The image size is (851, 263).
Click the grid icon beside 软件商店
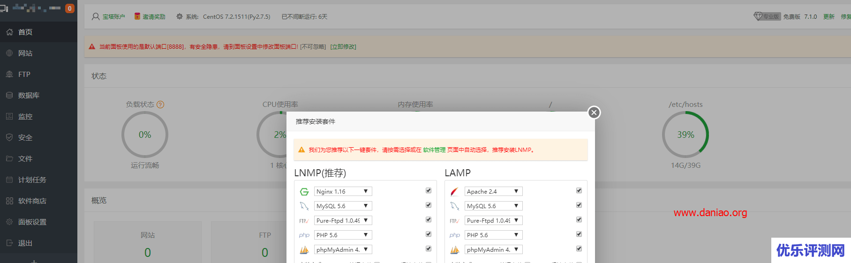coord(9,201)
